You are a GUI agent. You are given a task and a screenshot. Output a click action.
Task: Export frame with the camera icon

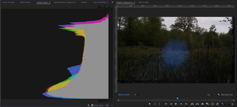point(203,104)
